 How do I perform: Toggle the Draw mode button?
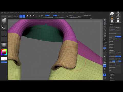point(24,16)
